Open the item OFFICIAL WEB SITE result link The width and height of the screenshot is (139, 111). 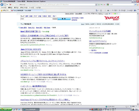click(x=31, y=49)
